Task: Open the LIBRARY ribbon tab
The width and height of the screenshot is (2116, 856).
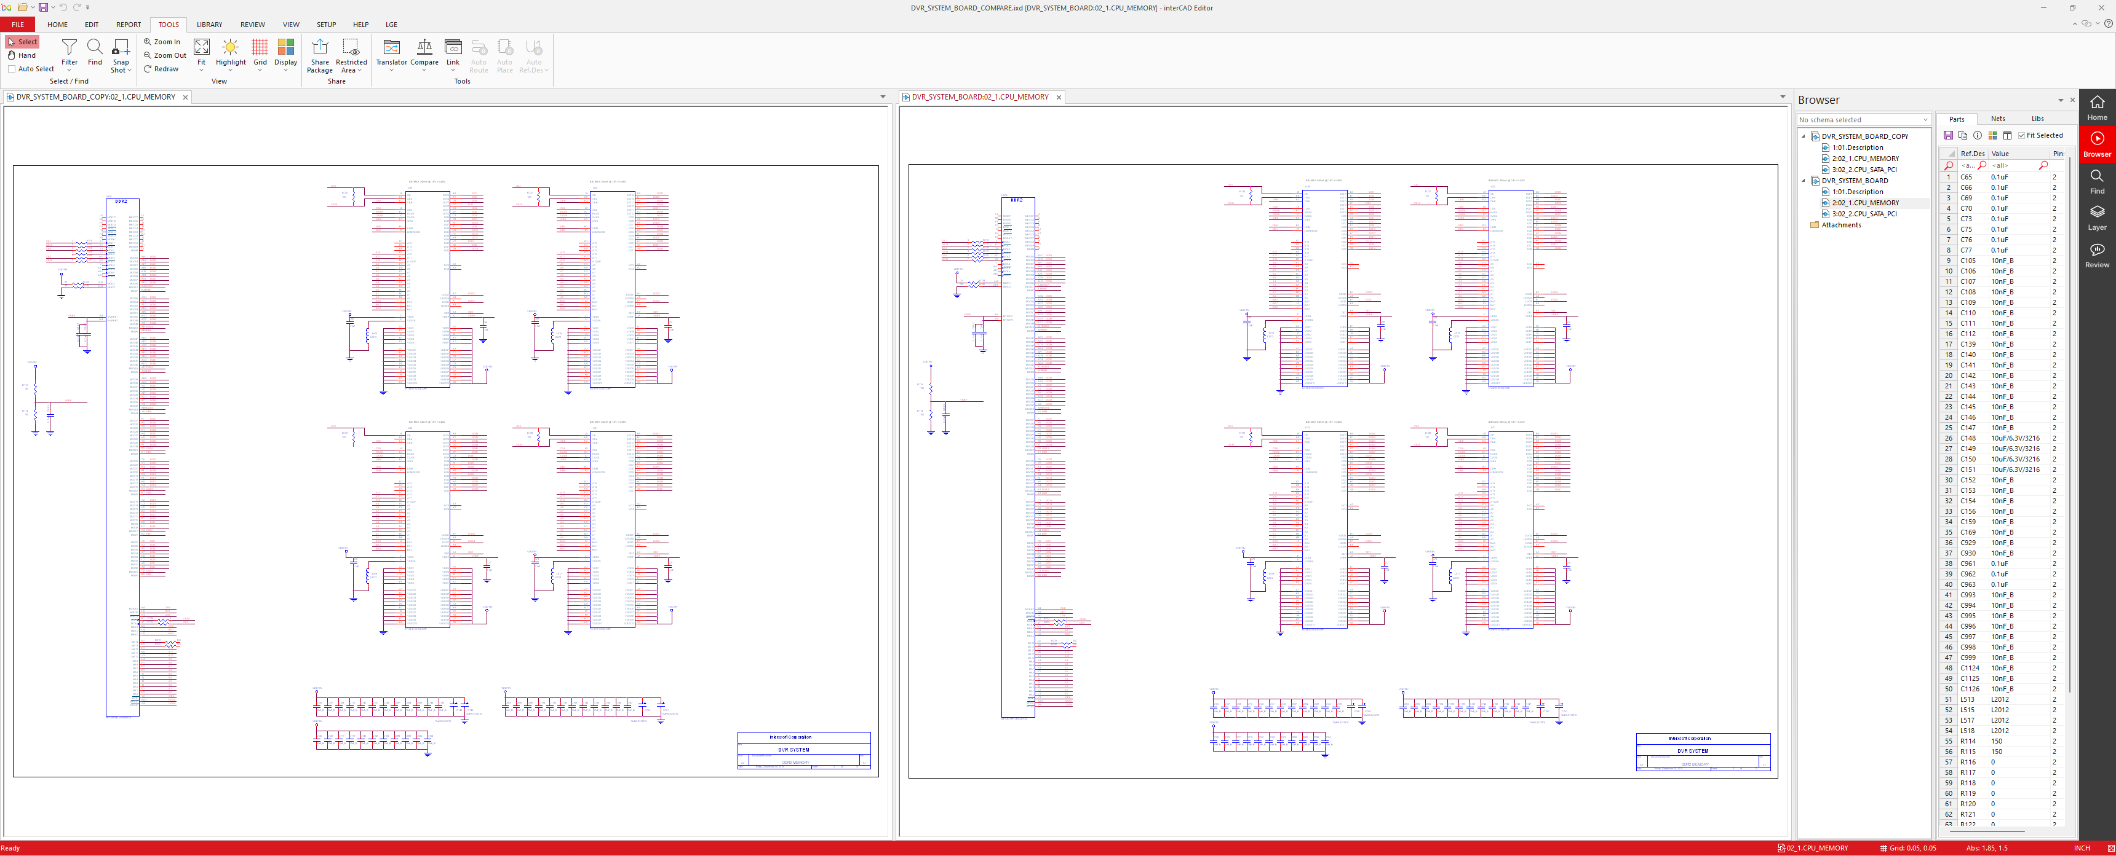Action: coord(209,25)
